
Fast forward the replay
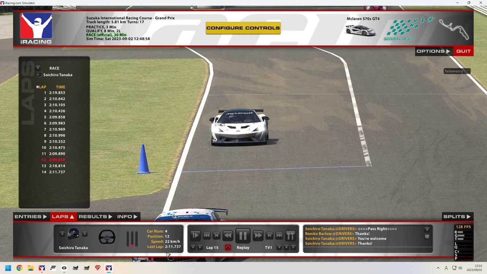(258, 235)
